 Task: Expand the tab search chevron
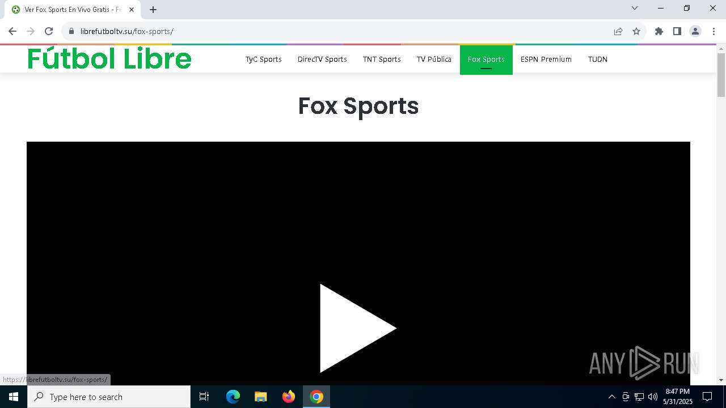tap(635, 8)
